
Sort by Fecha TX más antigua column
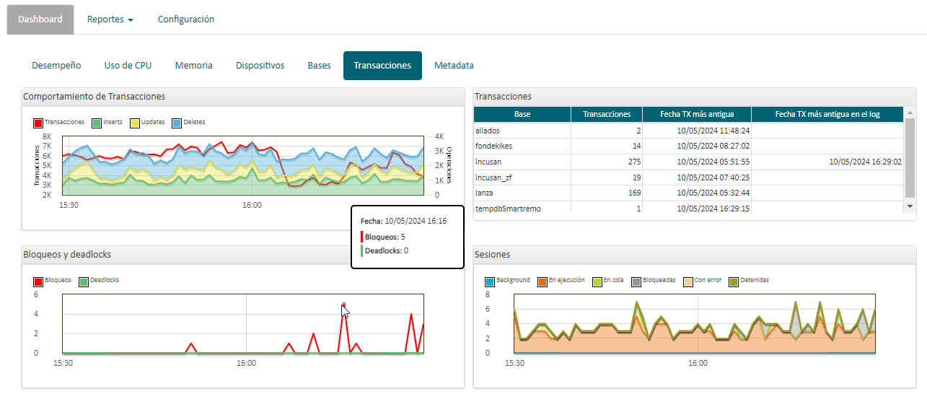(697, 114)
